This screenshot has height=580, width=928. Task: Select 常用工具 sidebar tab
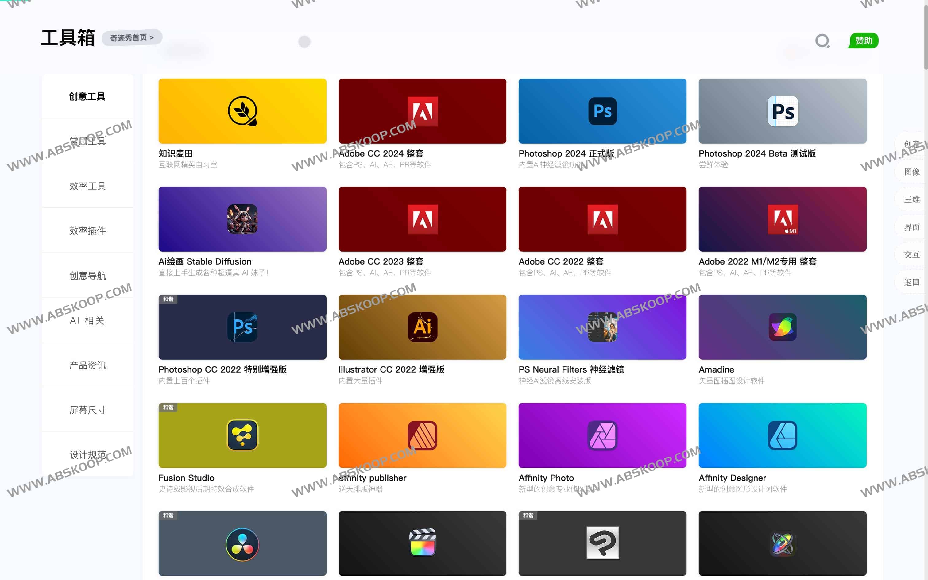tap(87, 141)
